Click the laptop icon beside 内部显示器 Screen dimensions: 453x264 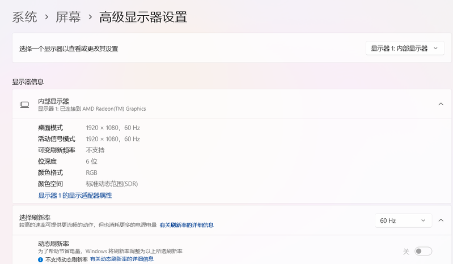tap(24, 105)
